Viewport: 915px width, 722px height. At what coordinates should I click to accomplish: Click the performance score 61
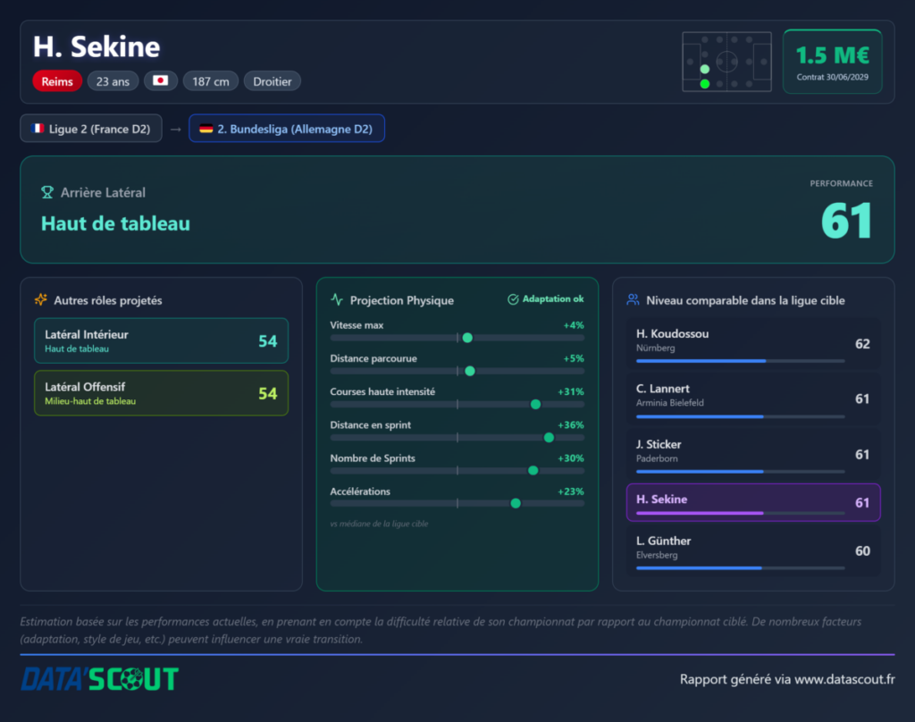pos(846,222)
